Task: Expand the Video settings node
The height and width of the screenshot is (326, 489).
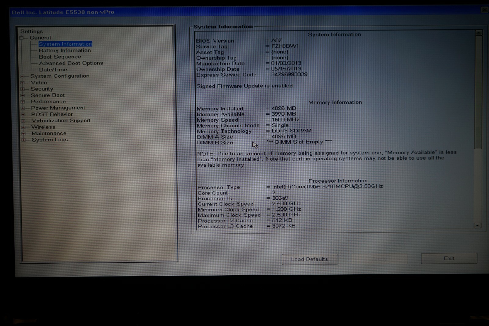Action: tap(22, 83)
